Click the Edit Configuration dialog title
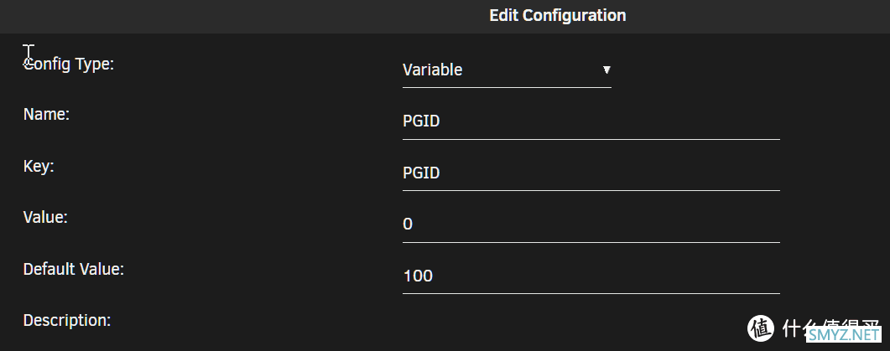890x351 pixels. point(557,15)
